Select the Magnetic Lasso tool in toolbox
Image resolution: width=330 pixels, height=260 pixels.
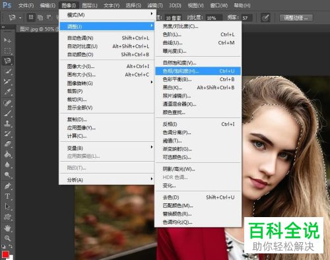[x=7, y=61]
